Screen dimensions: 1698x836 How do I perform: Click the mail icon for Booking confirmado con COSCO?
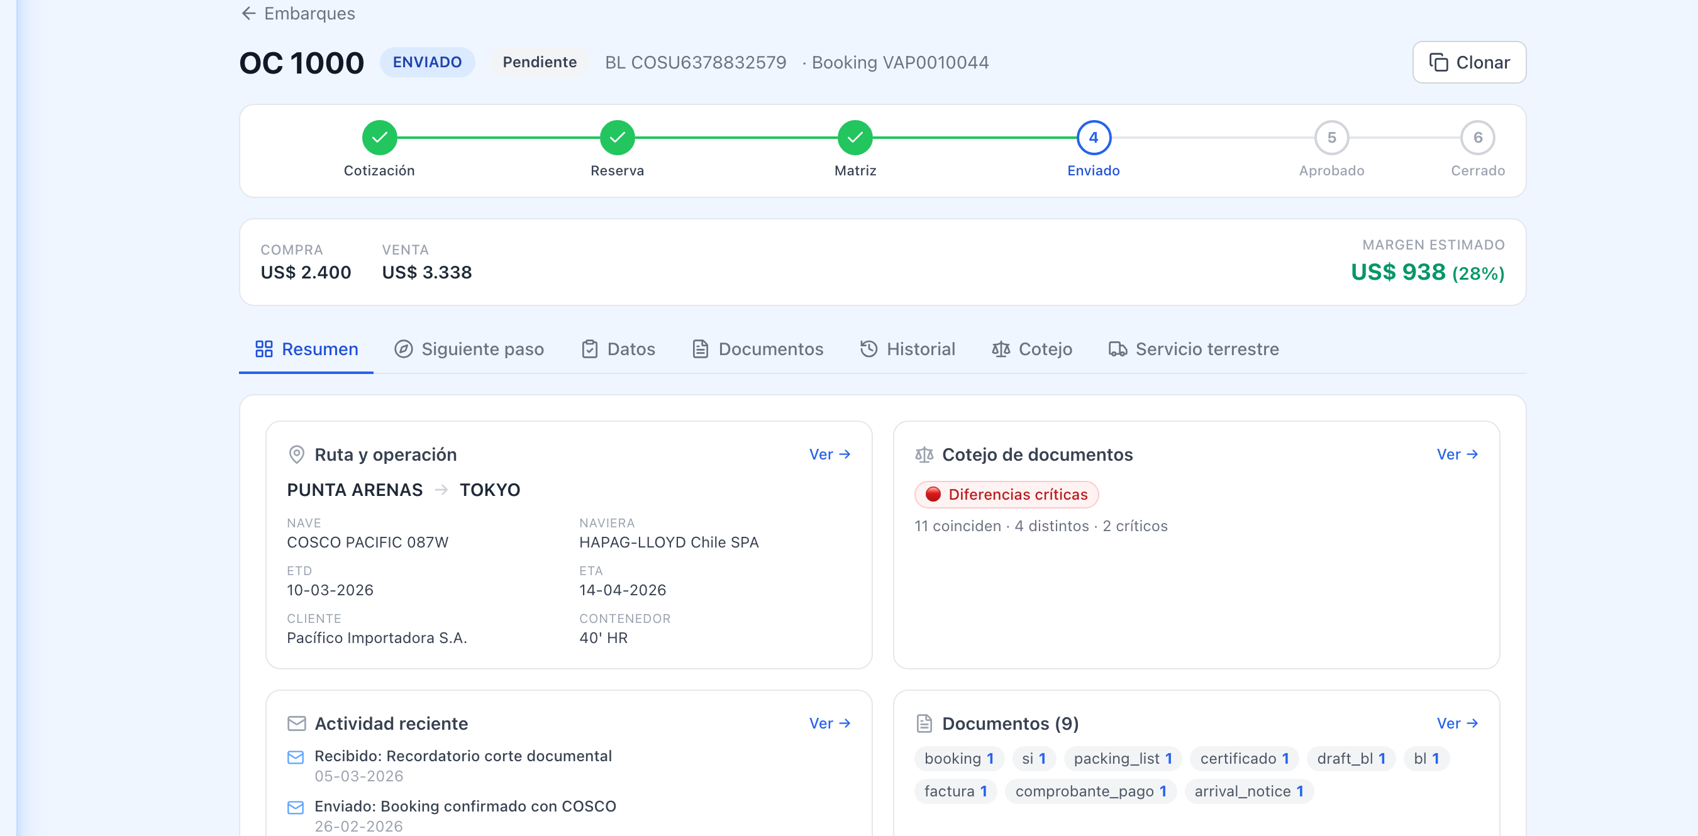coord(296,807)
